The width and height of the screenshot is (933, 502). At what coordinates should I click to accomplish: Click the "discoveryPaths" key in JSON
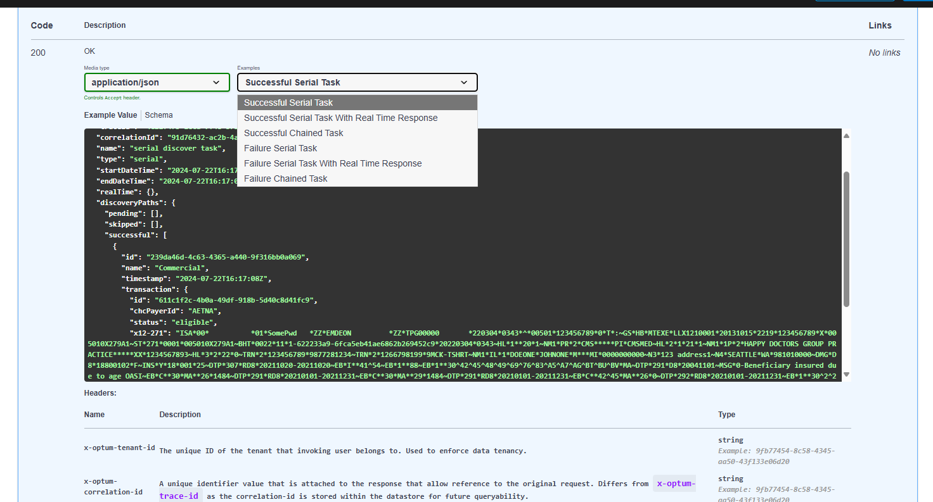click(x=131, y=203)
